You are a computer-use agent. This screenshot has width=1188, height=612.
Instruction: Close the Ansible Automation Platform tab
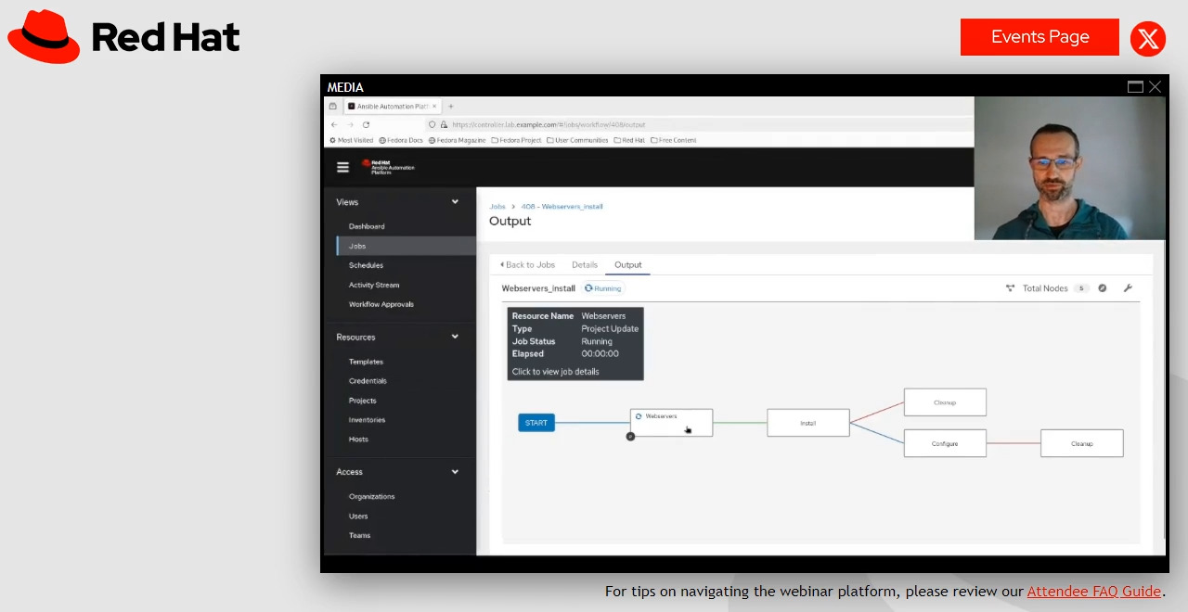(x=434, y=107)
